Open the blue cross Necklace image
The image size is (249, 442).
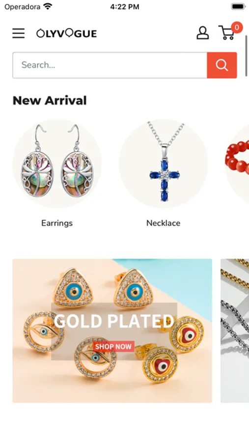[163, 164]
